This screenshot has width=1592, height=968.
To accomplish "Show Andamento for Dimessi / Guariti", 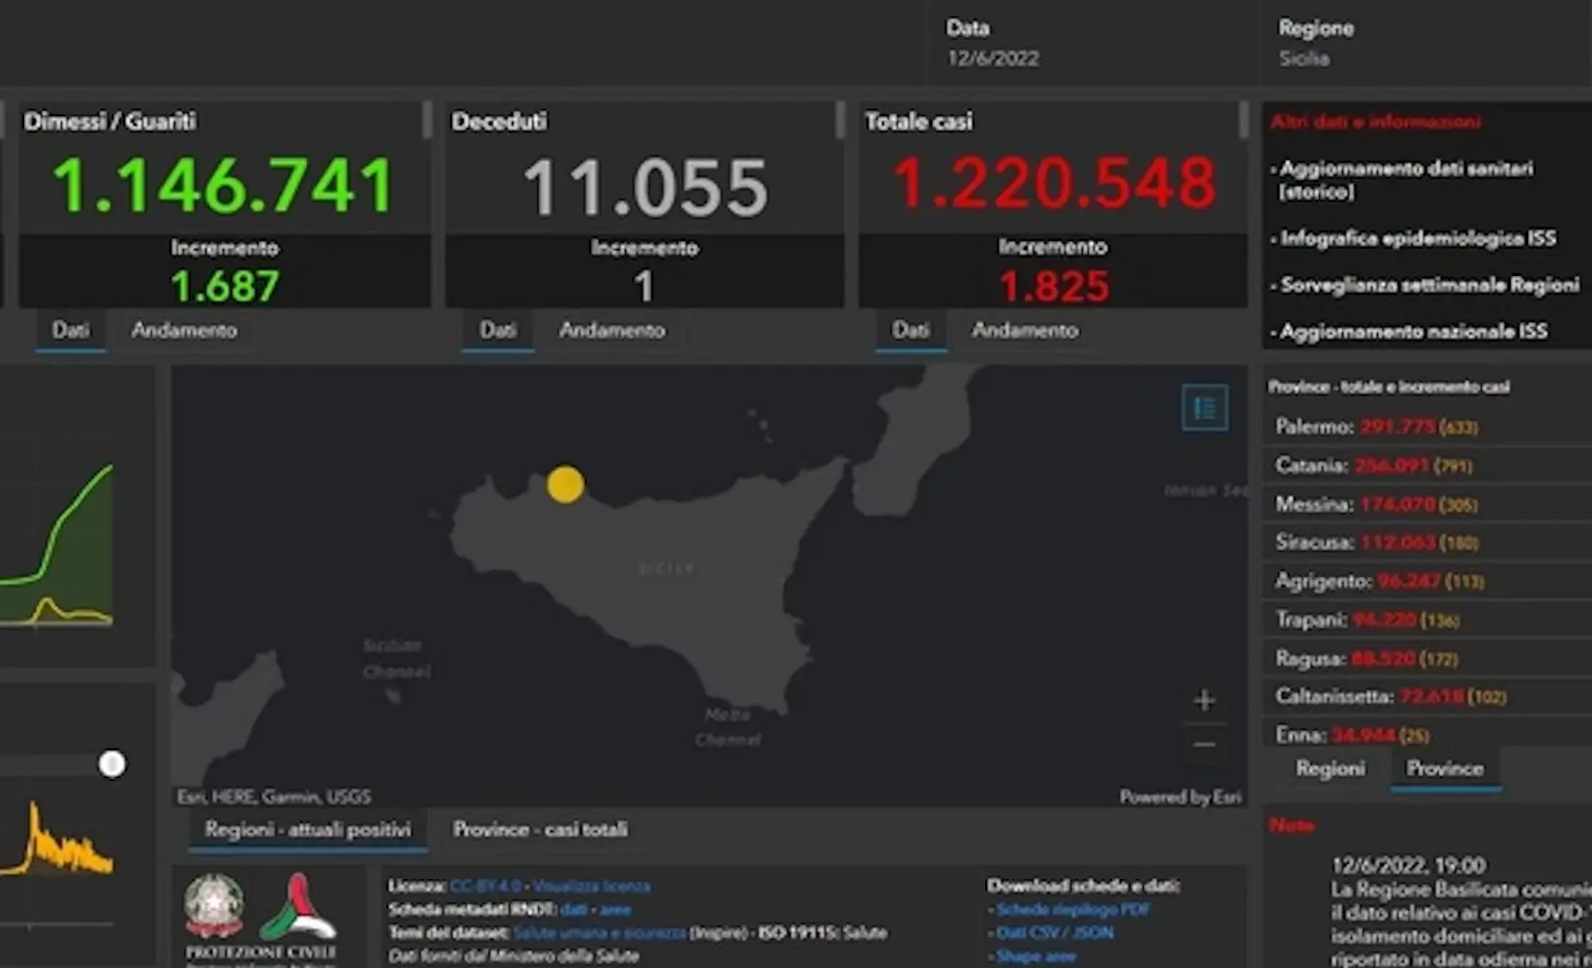I will (x=184, y=330).
